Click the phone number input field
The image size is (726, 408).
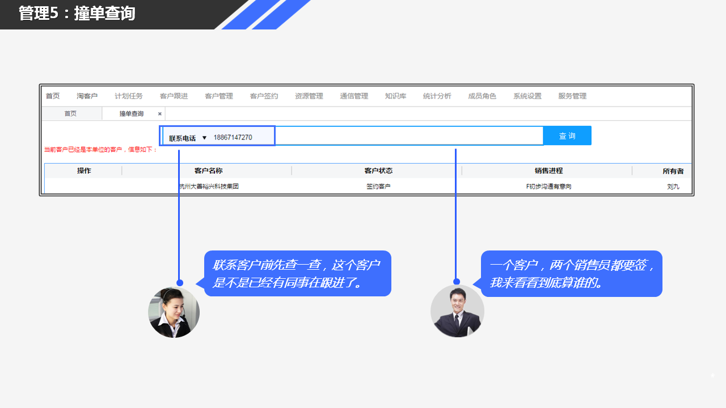(374, 137)
